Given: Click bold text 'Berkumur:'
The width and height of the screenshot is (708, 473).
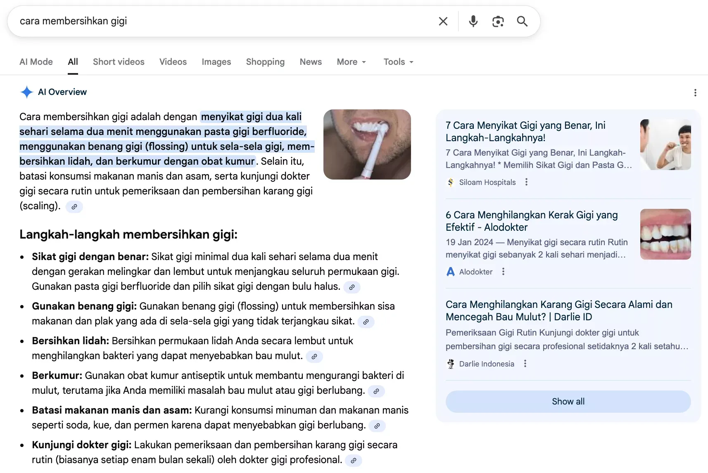Looking at the screenshot, I should pyautogui.click(x=57, y=376).
